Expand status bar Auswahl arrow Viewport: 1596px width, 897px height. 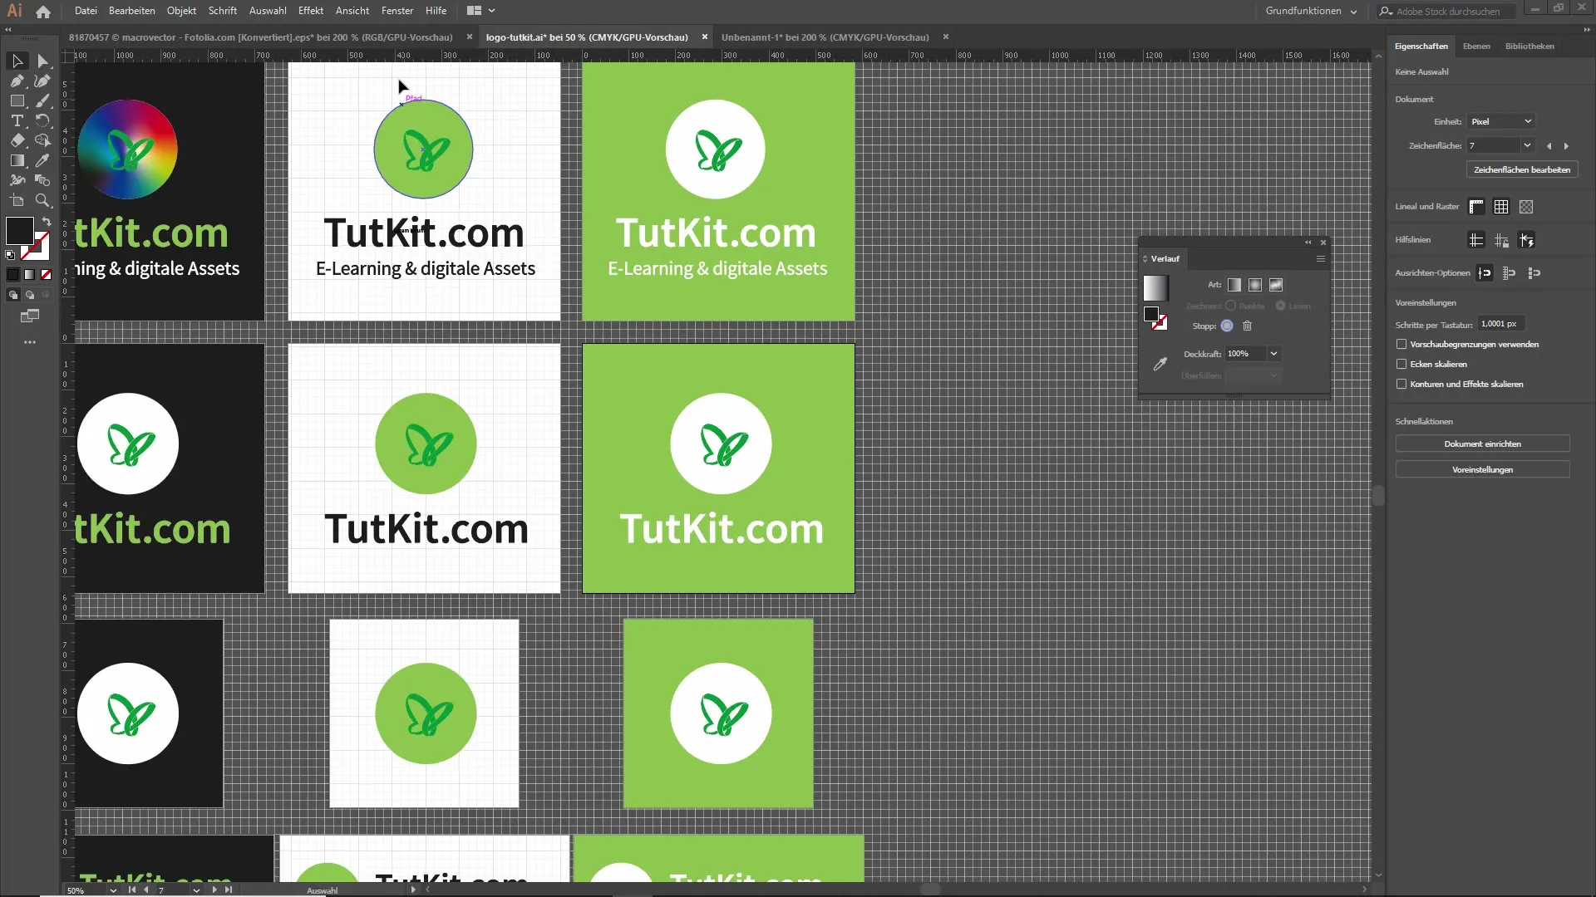[413, 890]
